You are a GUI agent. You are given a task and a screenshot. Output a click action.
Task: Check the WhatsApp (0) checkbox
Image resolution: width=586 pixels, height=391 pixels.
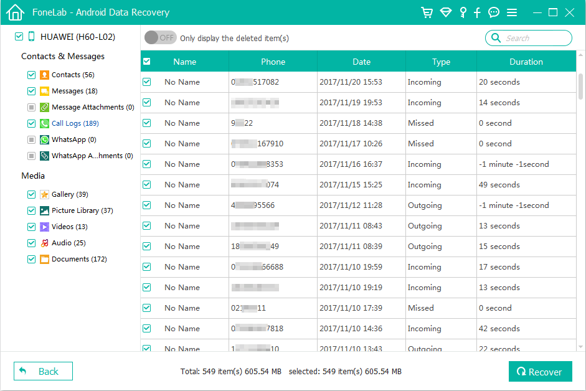tap(31, 139)
